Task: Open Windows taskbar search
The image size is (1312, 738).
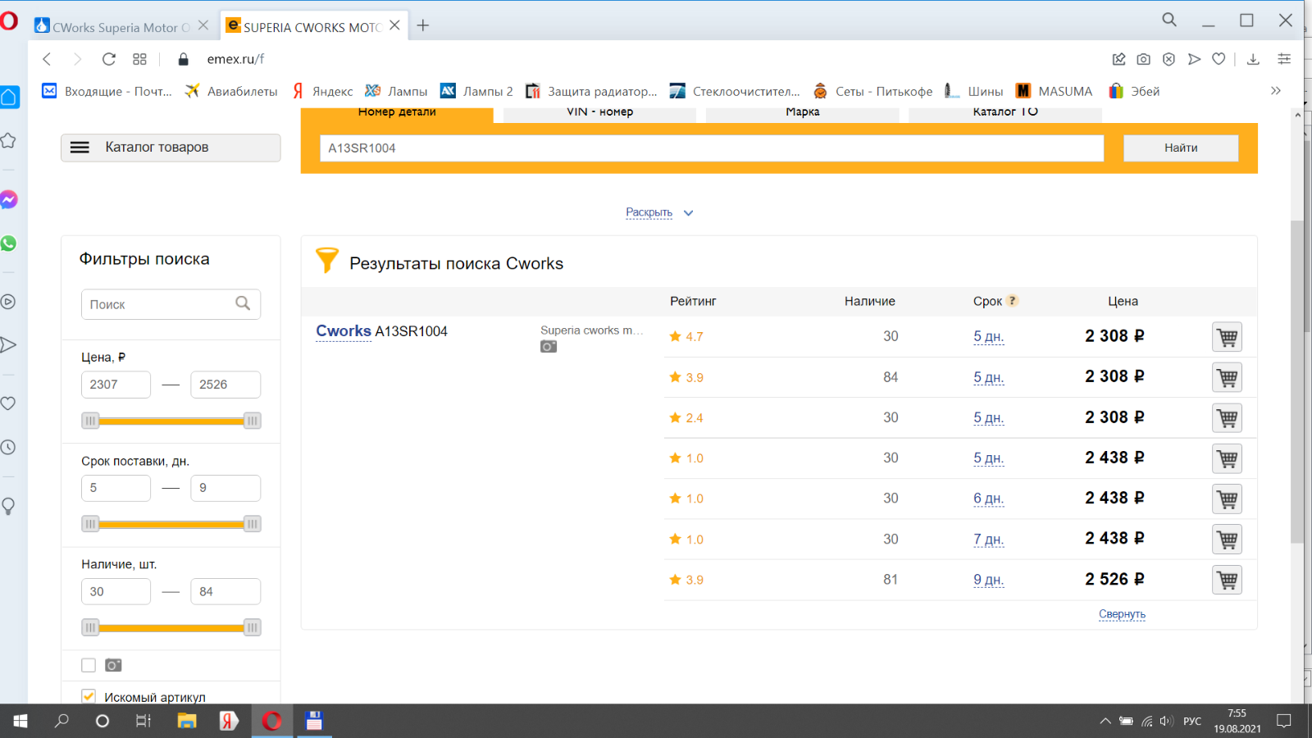Action: (61, 721)
